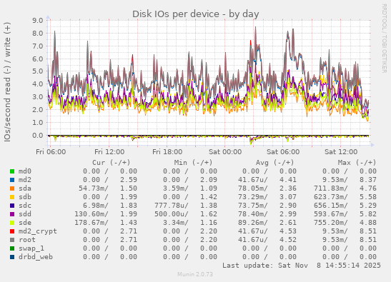Click the 'md0' legend label
This screenshot has width=391, height=282.
tap(25, 171)
